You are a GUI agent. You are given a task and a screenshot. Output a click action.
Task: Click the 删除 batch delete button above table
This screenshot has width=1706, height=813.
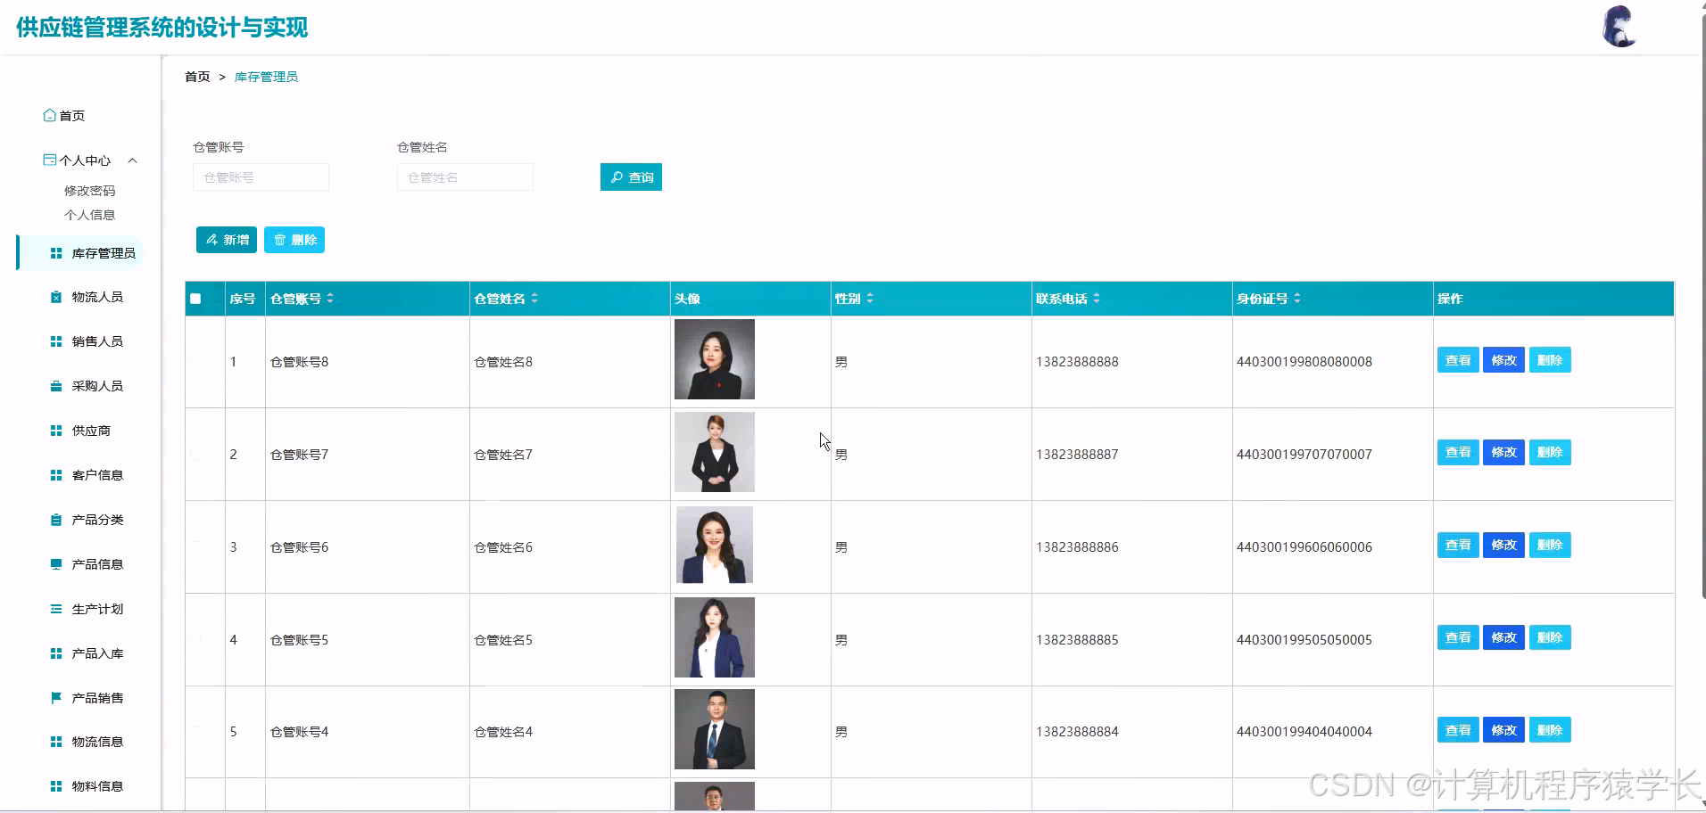294,240
